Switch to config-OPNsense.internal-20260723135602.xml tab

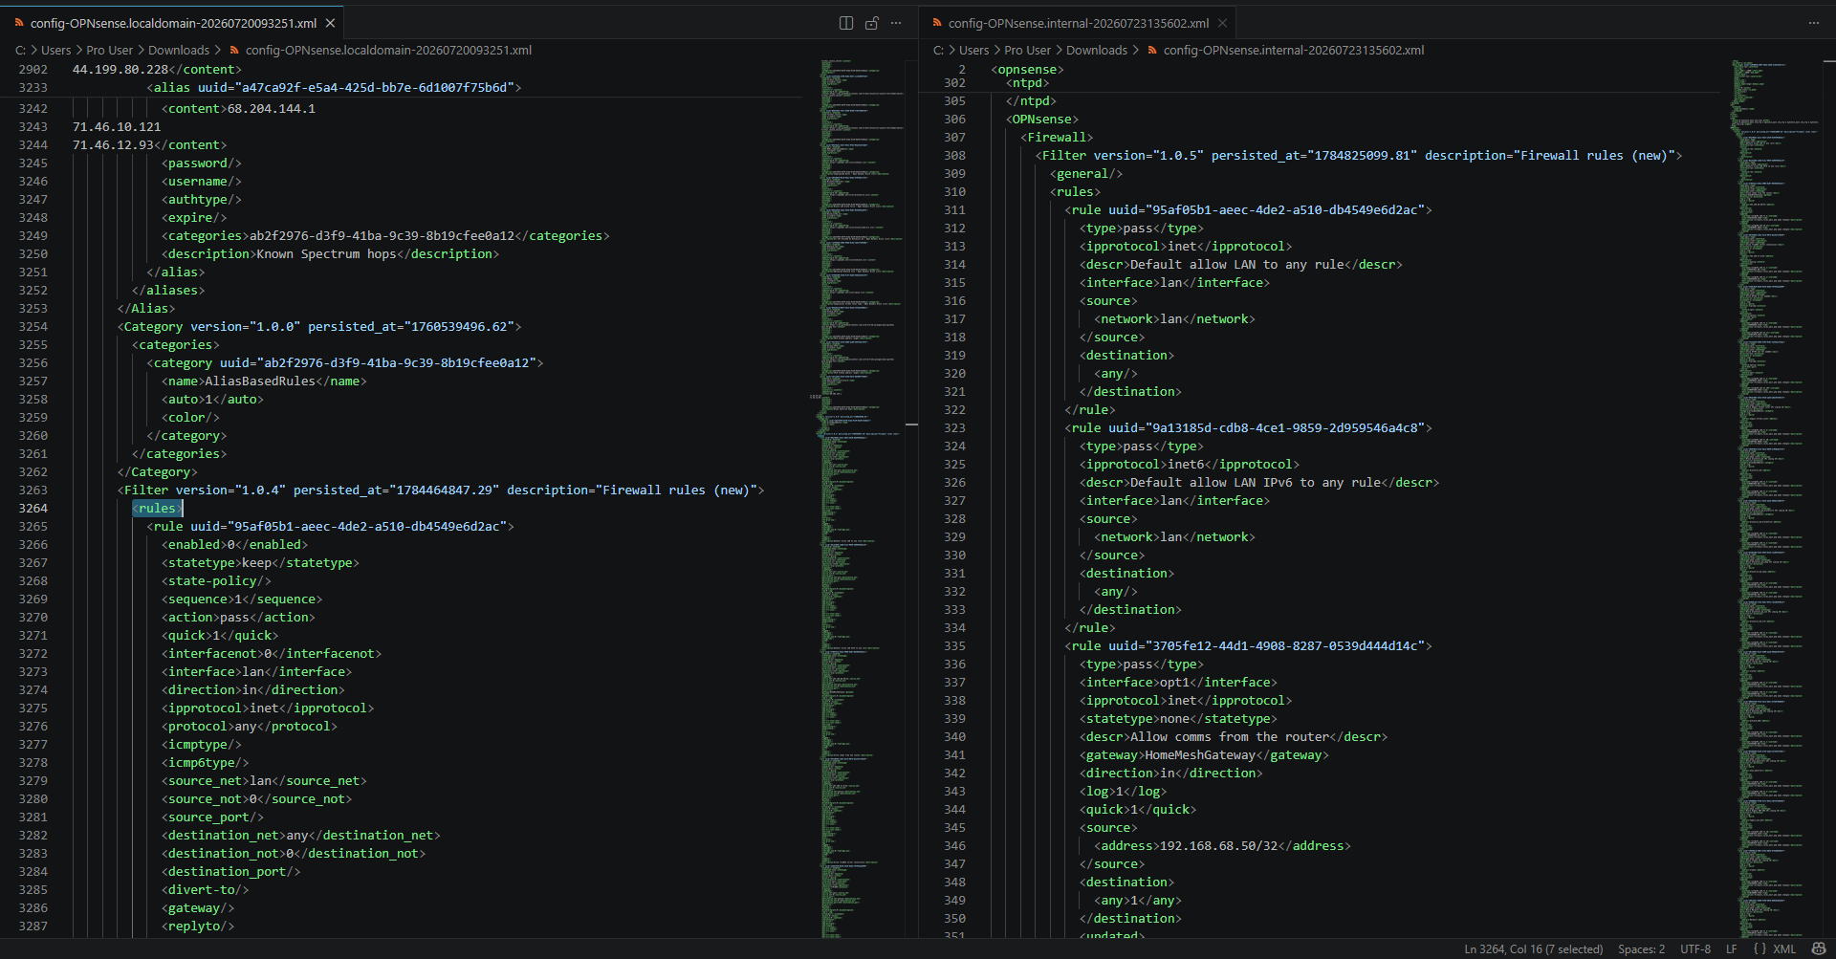pos(1078,23)
